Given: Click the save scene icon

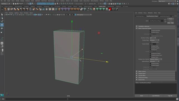Looking at the screenshot, I should (x=18, y=4).
